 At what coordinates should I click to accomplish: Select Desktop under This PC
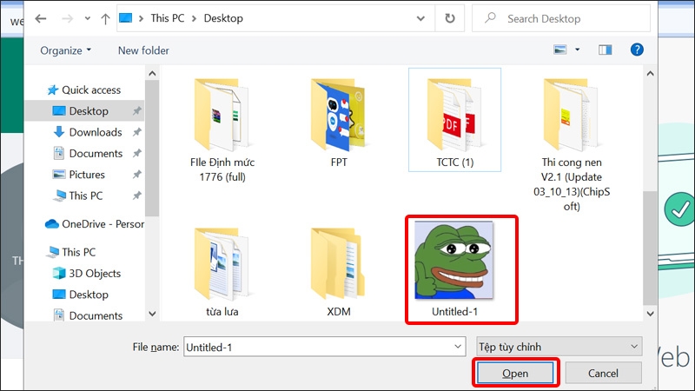[x=89, y=295]
